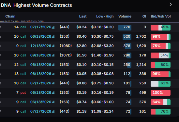
Task: Open the 06/18/2026 expiry link priced $0.74
Action: tap(41, 102)
